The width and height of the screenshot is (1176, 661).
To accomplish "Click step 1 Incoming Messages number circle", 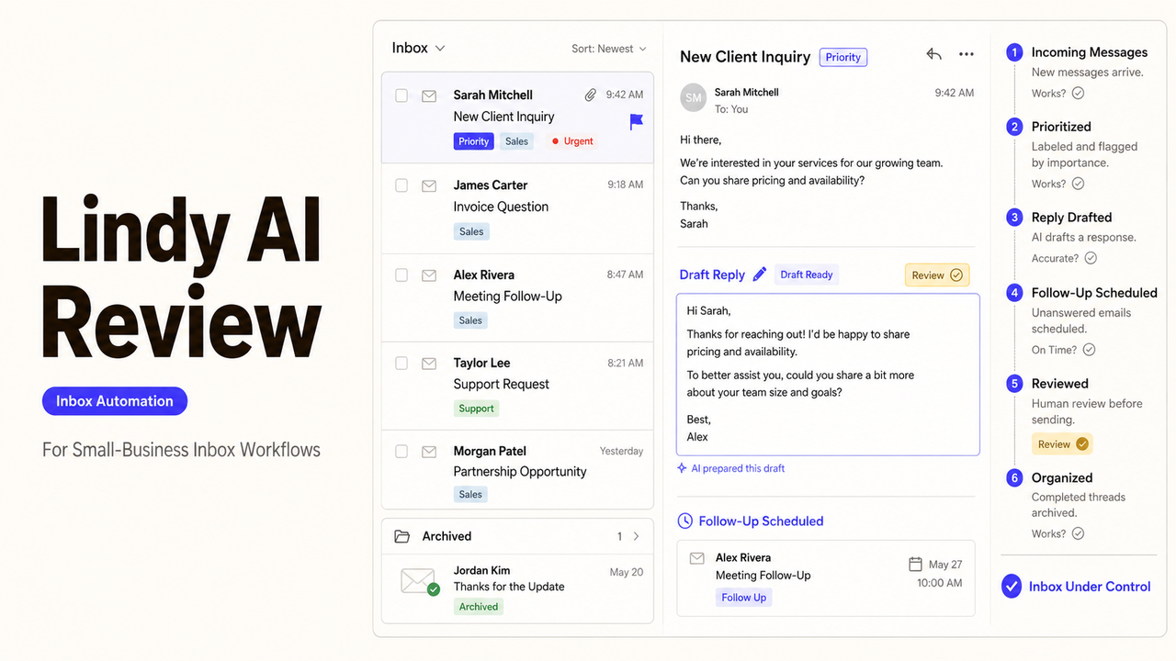I will click(x=1014, y=52).
